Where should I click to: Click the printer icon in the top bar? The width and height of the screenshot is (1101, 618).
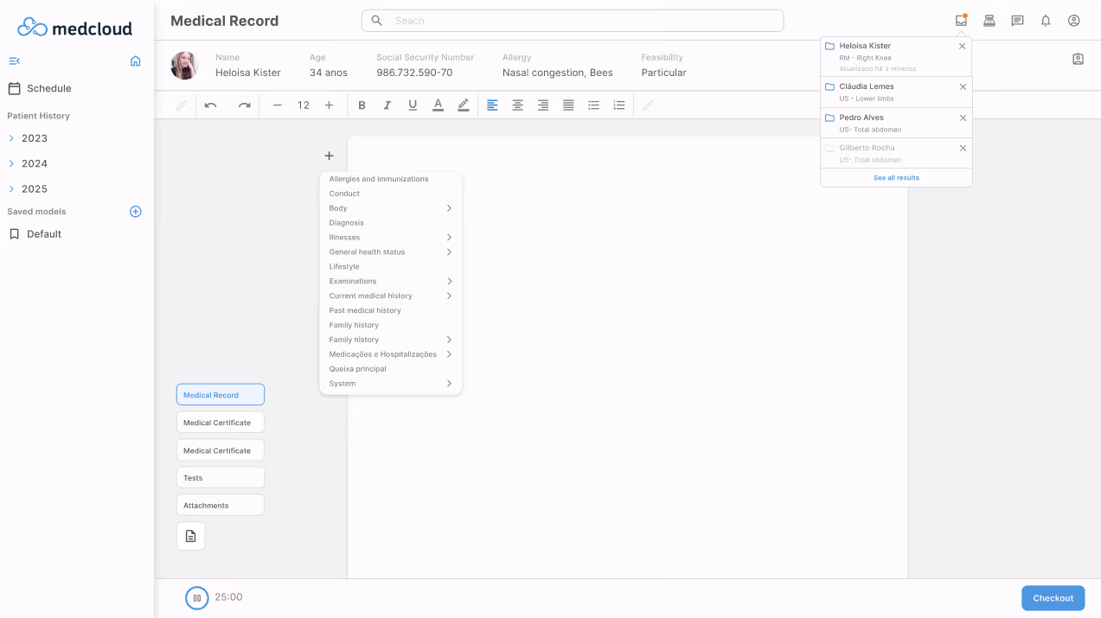point(989,20)
